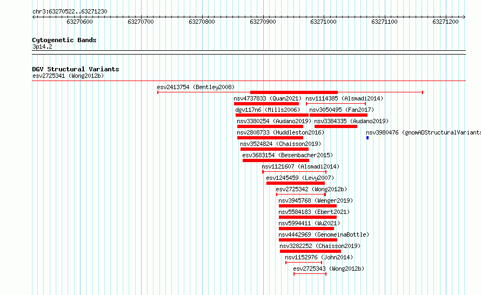The height and width of the screenshot is (295, 481).
Task: Click the nsv3980476 gnomAD variant label
Action: point(423,132)
